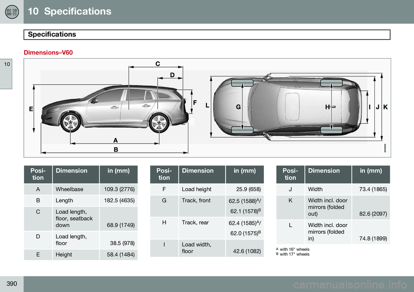Click the 'Height' dimension cell

point(76,255)
